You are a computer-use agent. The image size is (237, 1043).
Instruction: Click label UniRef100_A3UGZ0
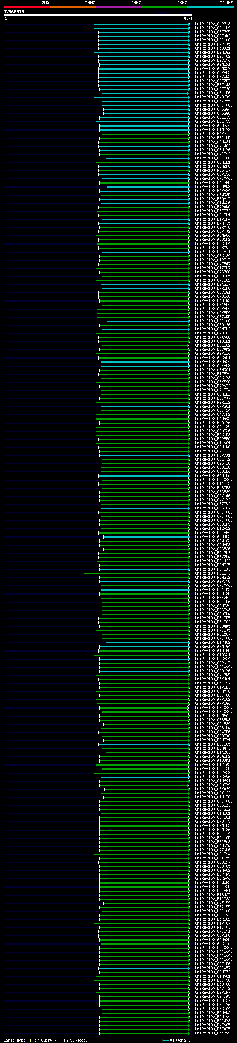coord(213,125)
